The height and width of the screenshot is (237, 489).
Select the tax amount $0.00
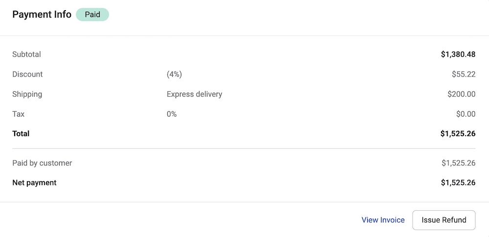click(x=466, y=114)
